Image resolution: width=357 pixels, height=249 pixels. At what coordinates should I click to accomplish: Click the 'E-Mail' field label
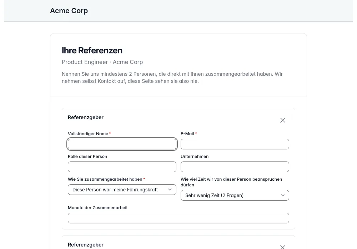187,134
